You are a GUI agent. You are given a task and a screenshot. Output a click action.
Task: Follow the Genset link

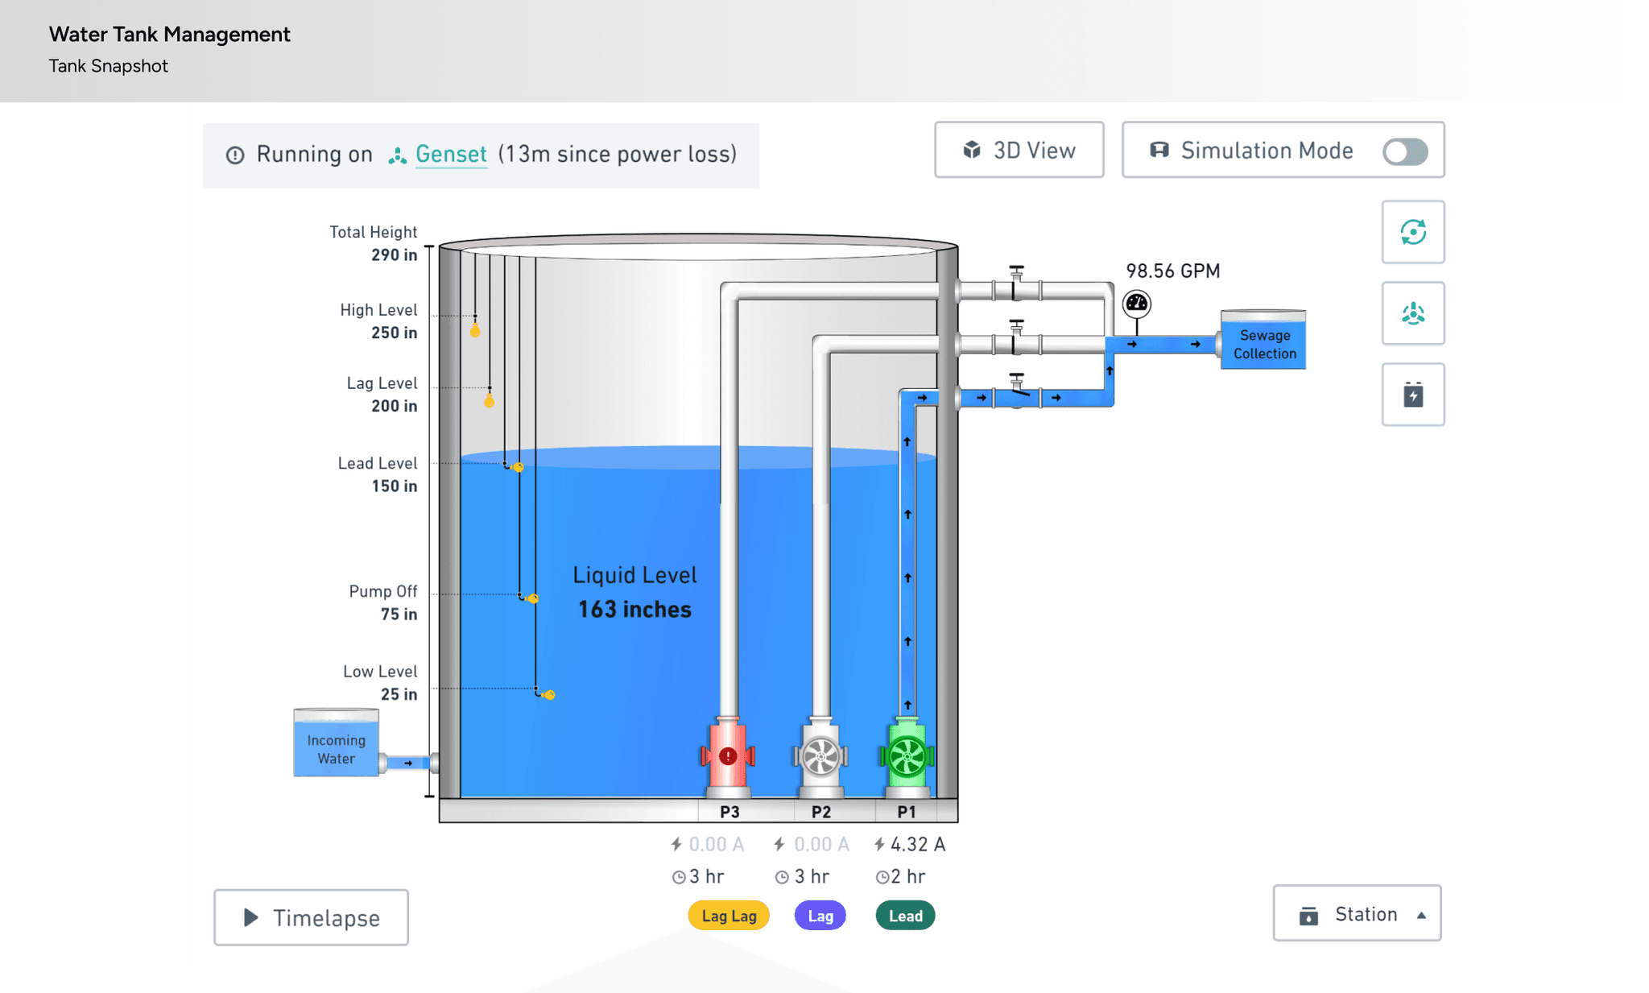click(450, 154)
